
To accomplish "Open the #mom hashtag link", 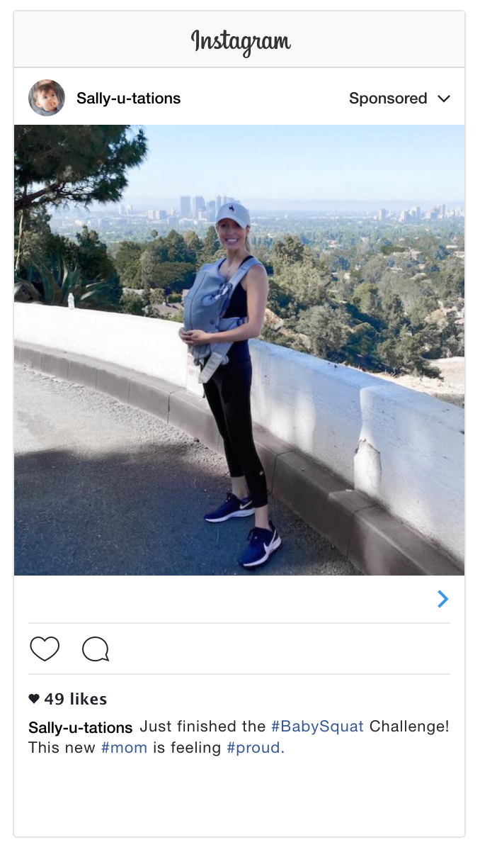I will 124,748.
